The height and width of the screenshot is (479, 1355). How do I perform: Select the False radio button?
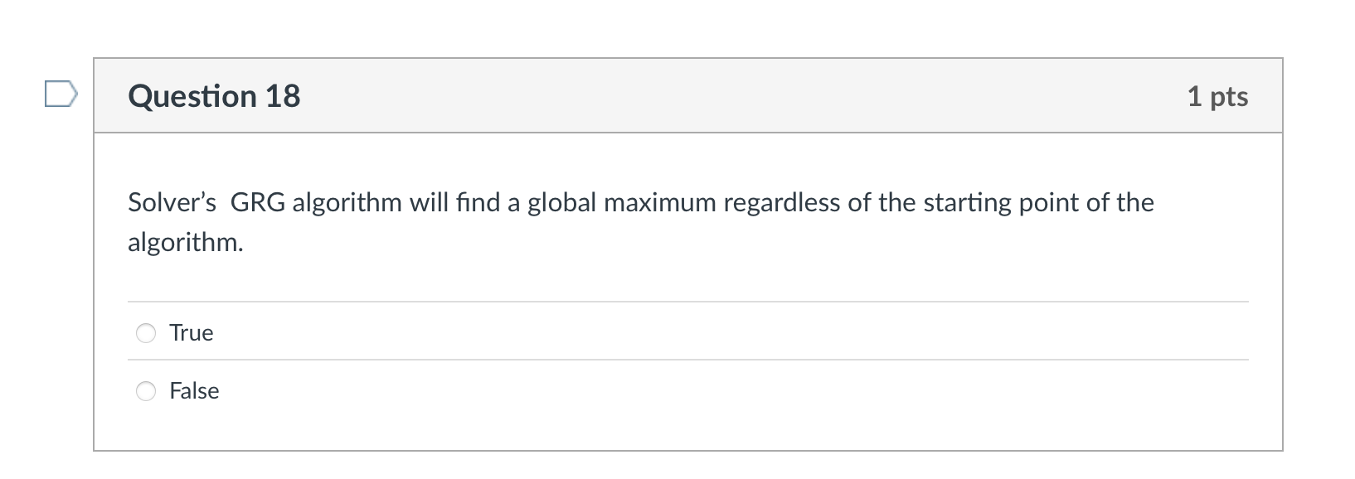145,390
